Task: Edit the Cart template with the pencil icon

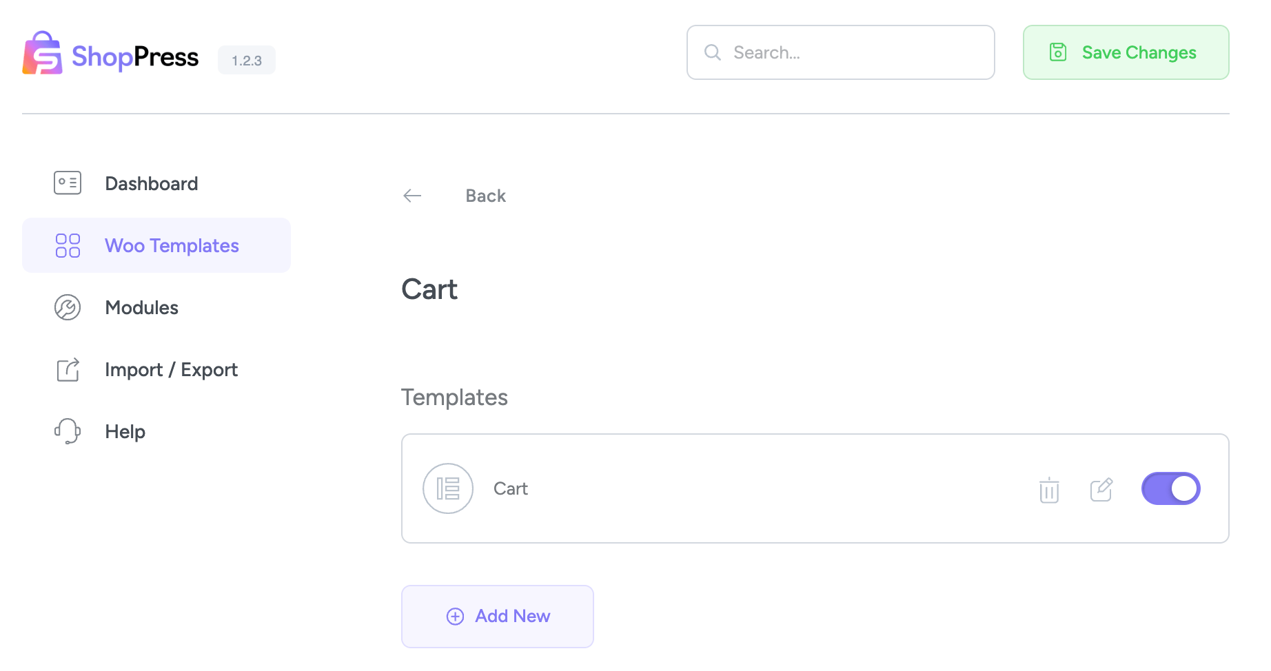Action: click(x=1101, y=489)
